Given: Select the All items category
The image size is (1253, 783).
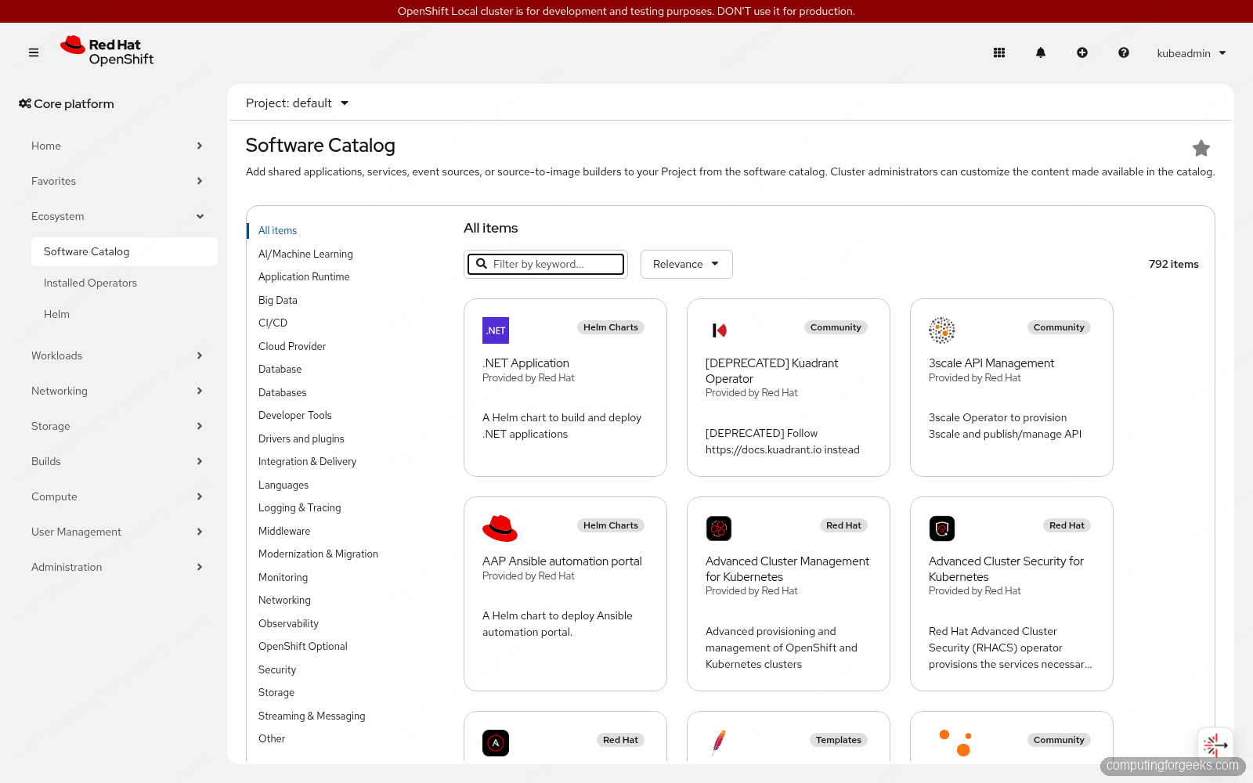Looking at the screenshot, I should [277, 230].
